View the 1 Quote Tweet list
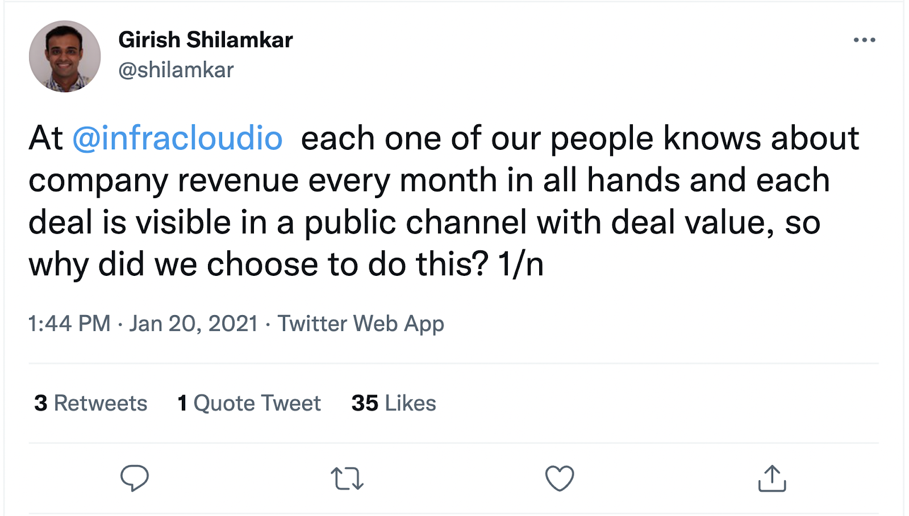 249,403
